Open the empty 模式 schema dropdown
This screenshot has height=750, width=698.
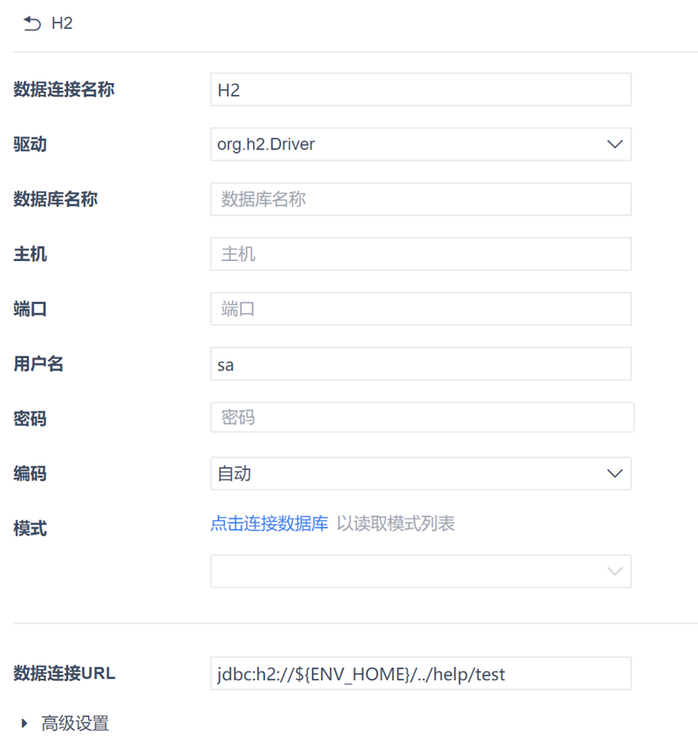[421, 571]
